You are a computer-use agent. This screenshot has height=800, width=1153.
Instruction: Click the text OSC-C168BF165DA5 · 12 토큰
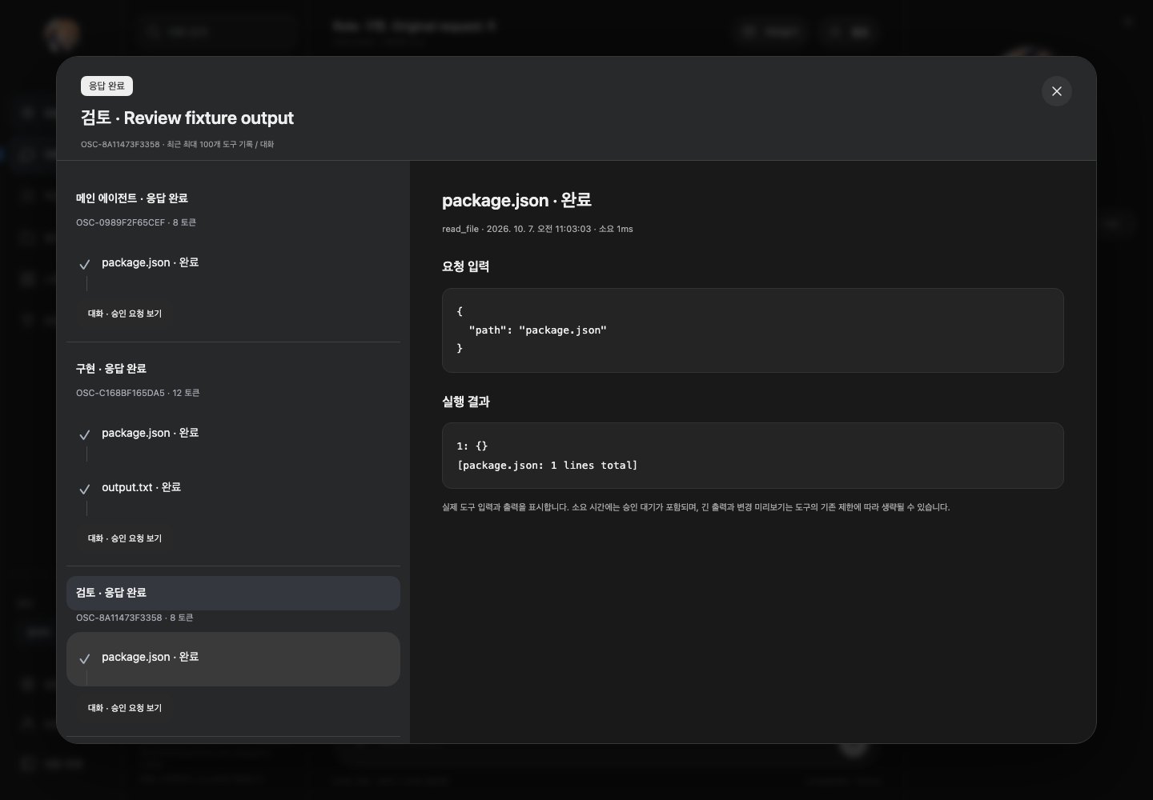tap(138, 393)
